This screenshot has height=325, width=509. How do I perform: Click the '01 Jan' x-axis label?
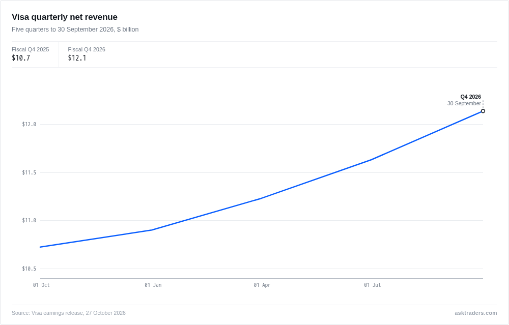[x=153, y=285]
